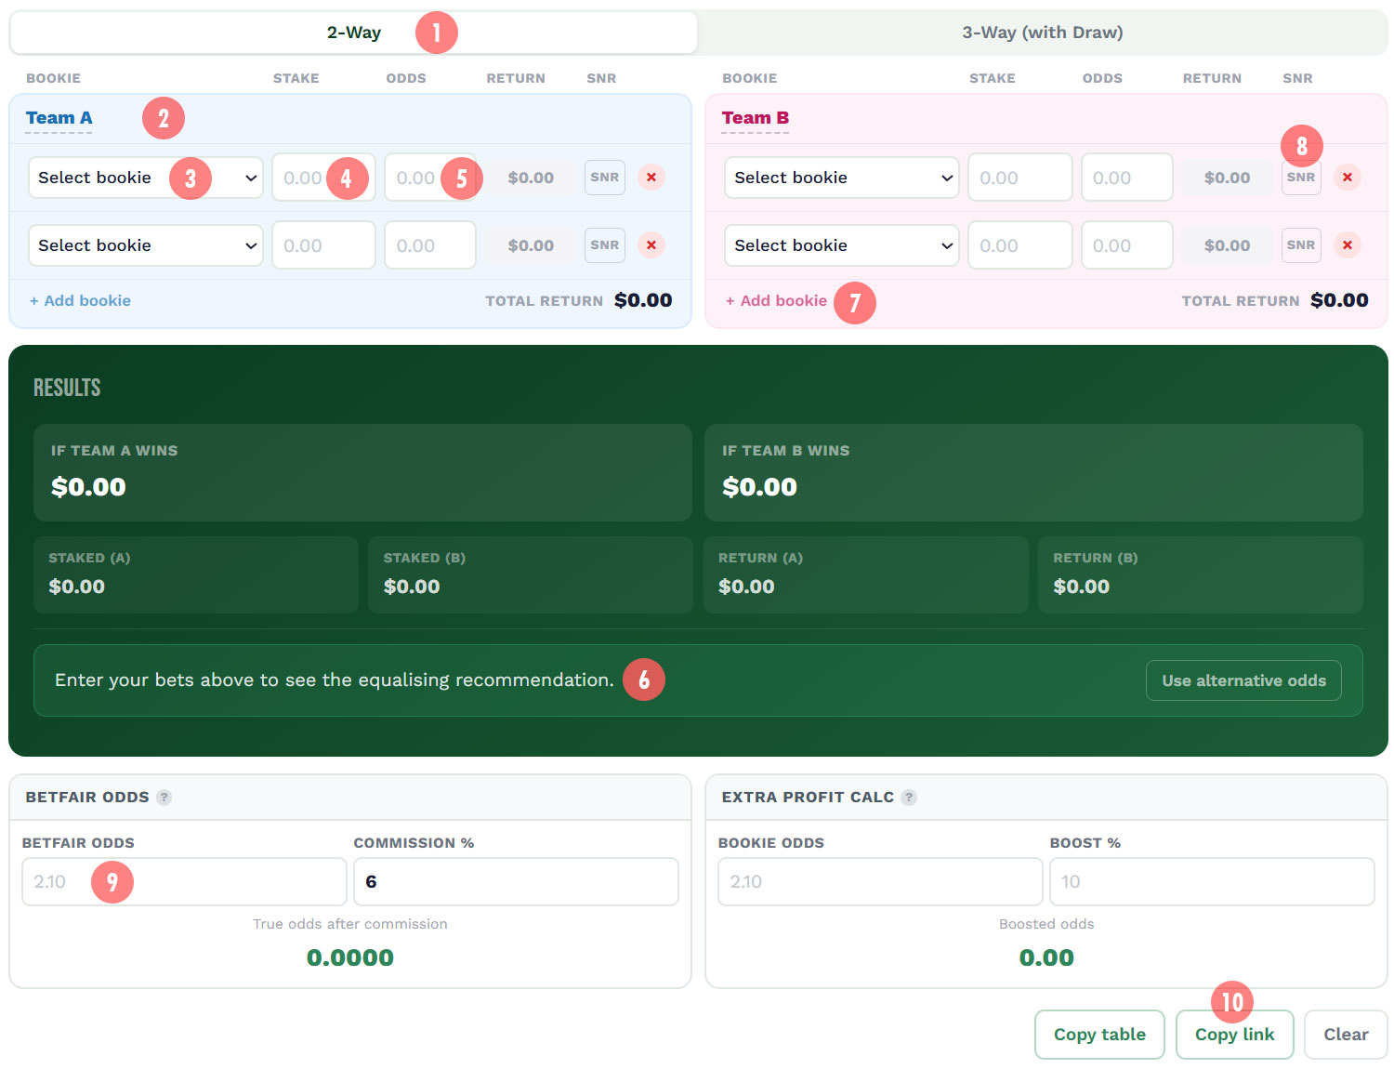Toggle SNR on Team B first row

tap(1301, 178)
